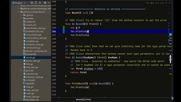
Task: Click the weak warning count 1 indicator
Action: tap(157, 3)
